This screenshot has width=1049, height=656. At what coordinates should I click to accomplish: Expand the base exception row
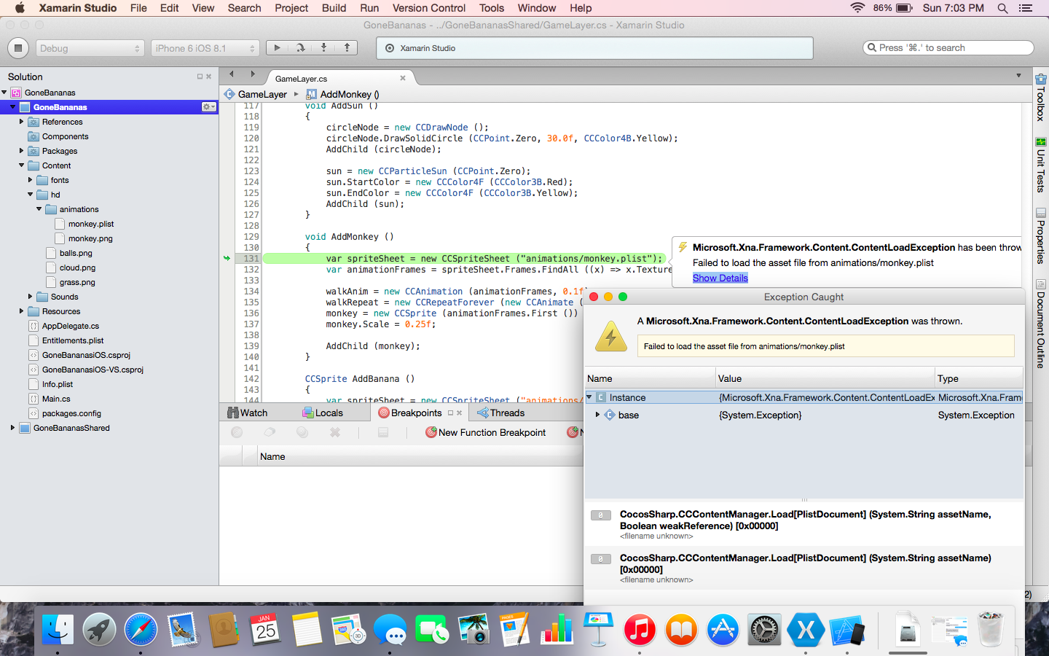point(597,415)
